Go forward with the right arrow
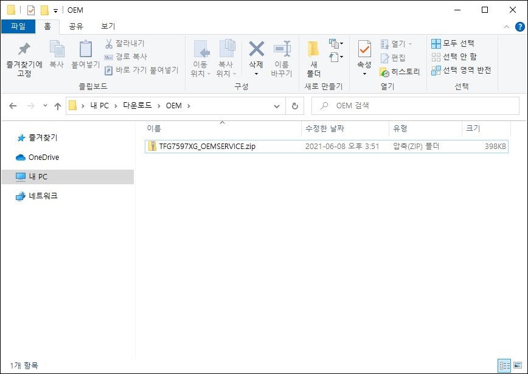Image resolution: width=528 pixels, height=374 pixels. pyautogui.click(x=30, y=106)
